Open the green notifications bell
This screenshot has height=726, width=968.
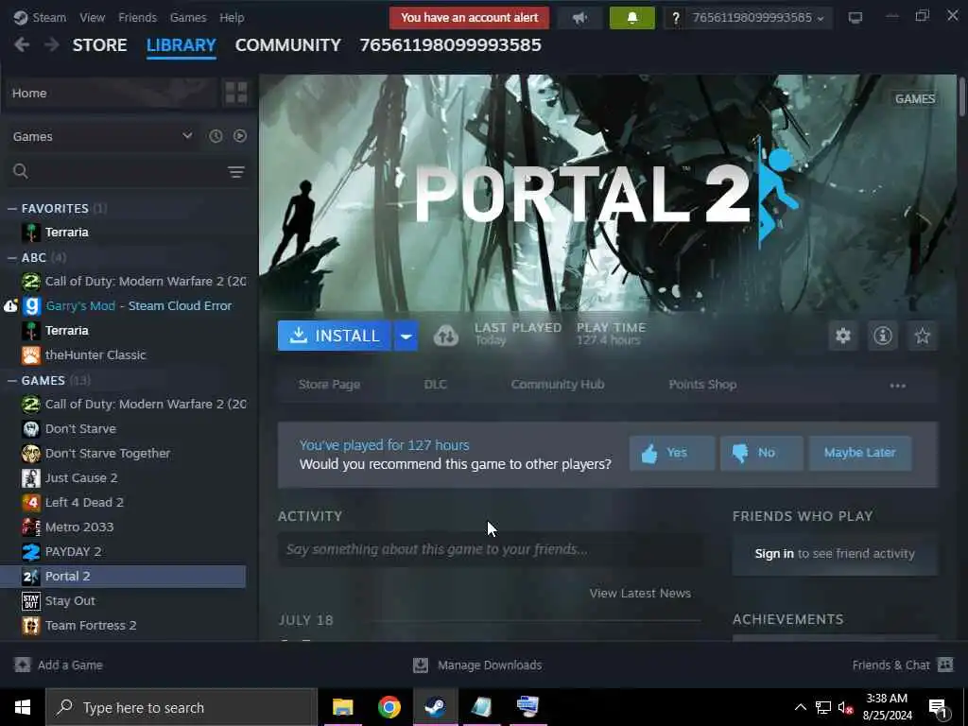click(632, 18)
